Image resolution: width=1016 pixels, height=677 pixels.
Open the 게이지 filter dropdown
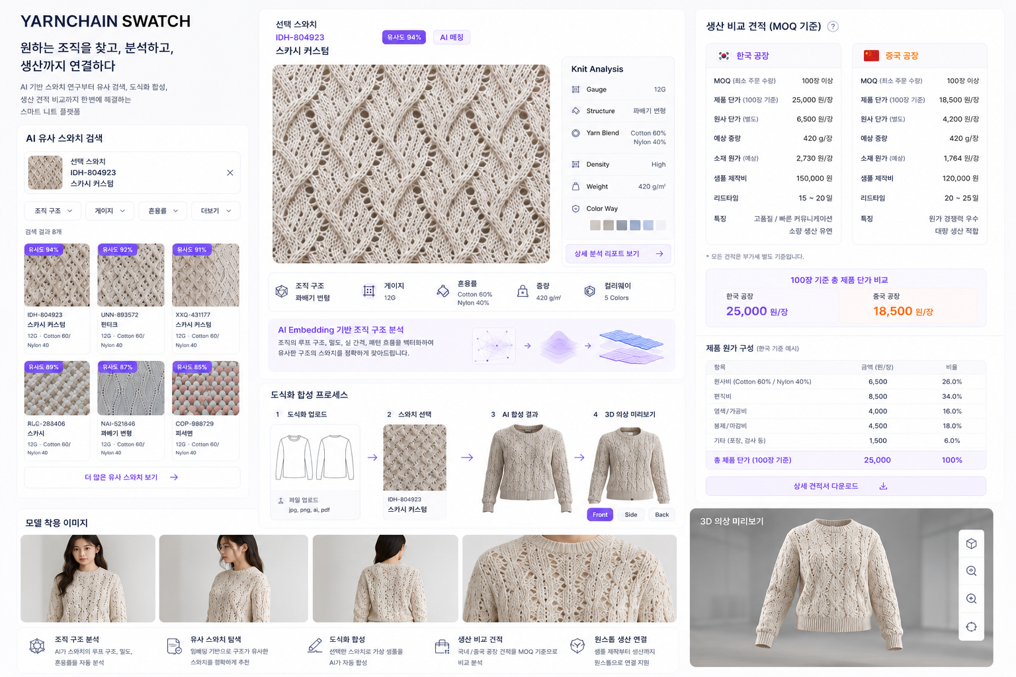pyautogui.click(x=110, y=211)
